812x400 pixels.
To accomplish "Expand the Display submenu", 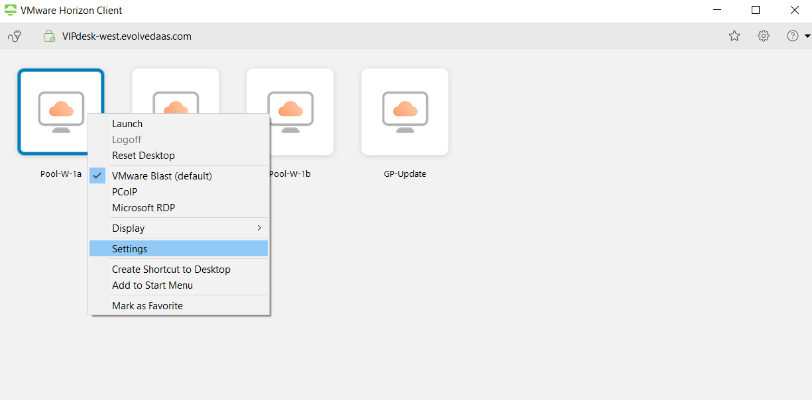I will [x=179, y=228].
